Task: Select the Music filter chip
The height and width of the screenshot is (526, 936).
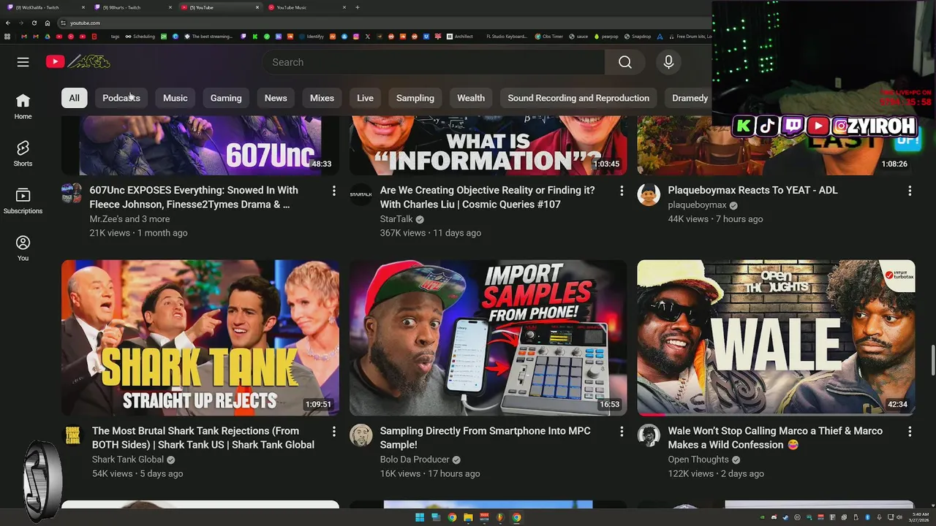Action: point(175,98)
